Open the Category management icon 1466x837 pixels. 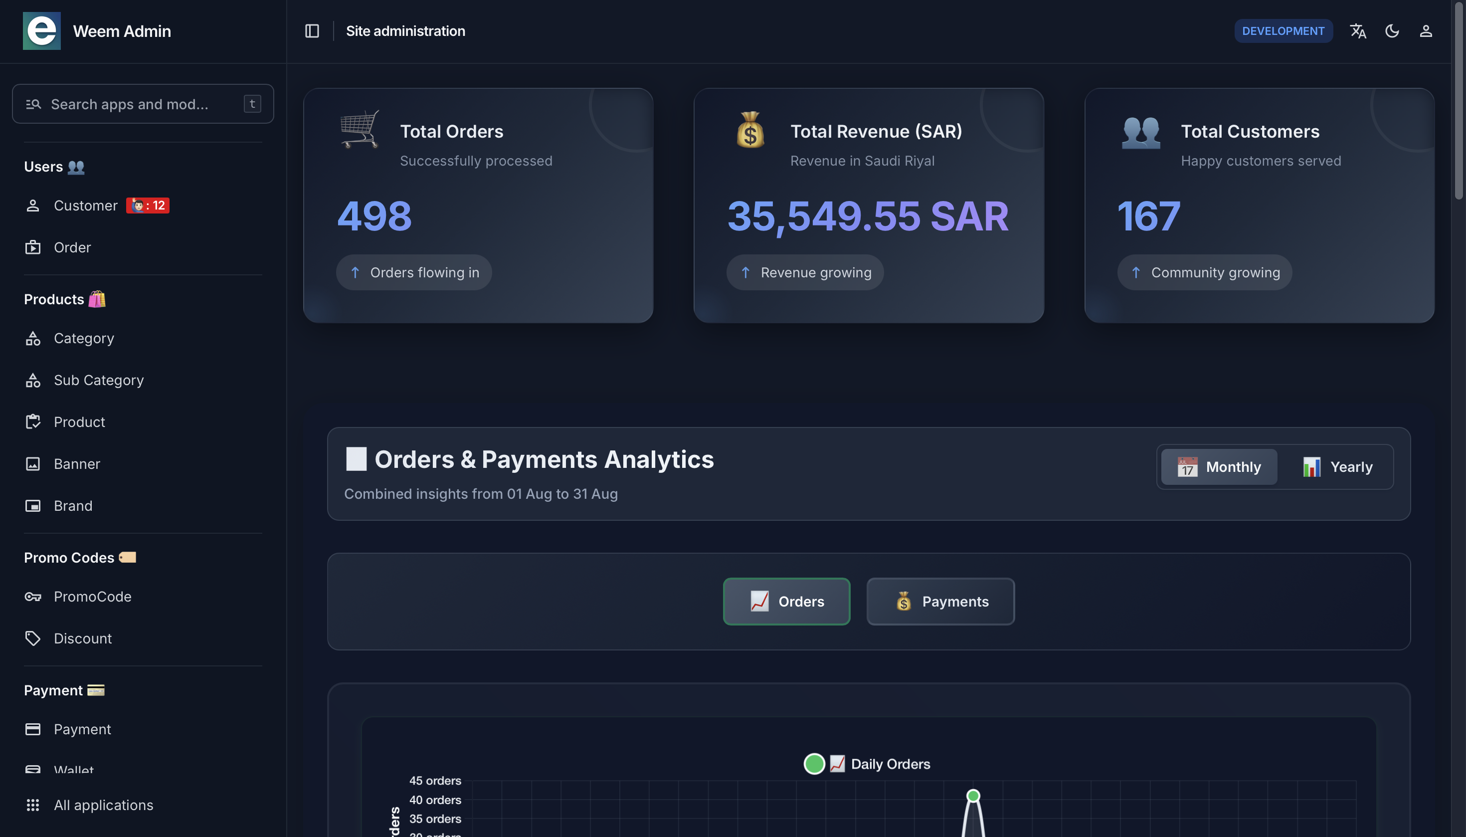click(x=33, y=338)
